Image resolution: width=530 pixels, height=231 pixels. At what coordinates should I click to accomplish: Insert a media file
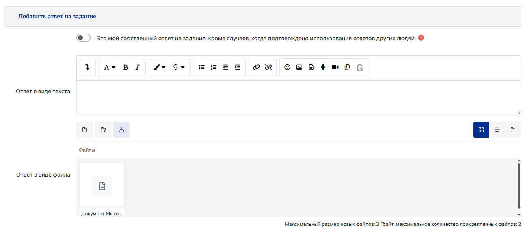(311, 68)
